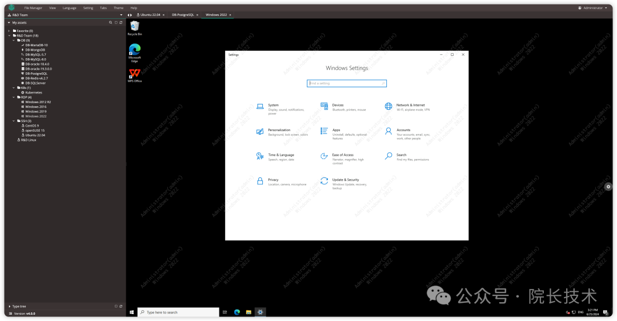Click the refresh icon in My assets header
617x321 pixels.
(x=121, y=22)
